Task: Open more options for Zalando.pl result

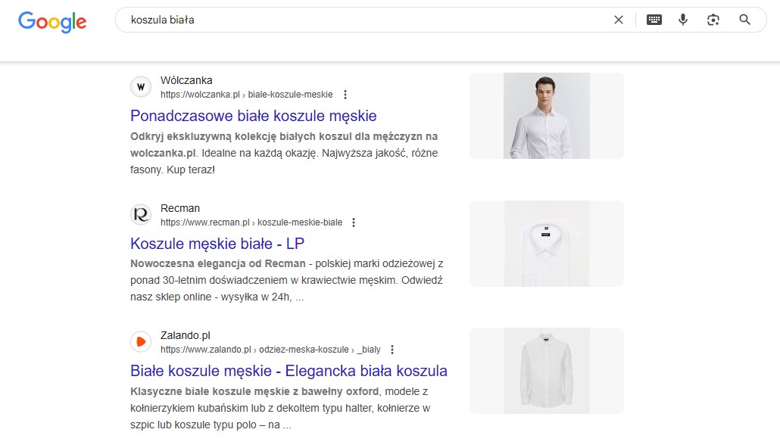Action: pyautogui.click(x=392, y=350)
